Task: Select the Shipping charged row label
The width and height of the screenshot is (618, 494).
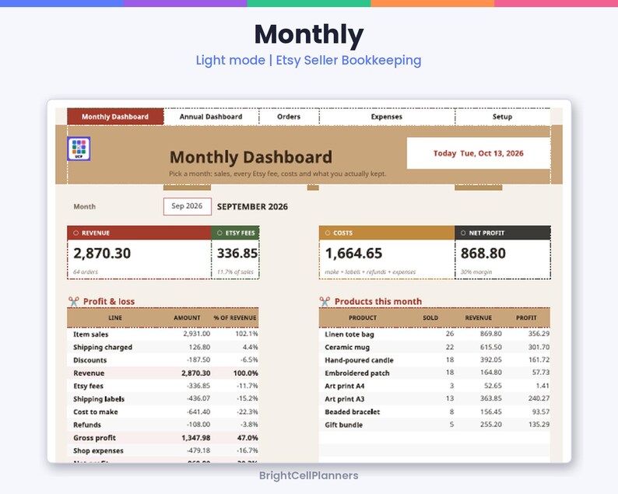Action: coord(103,347)
